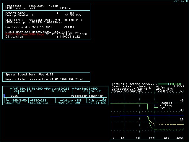
Task: Click the yellow Reading legend line
Action: (156, 103)
